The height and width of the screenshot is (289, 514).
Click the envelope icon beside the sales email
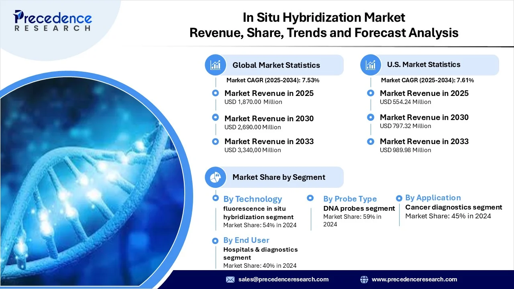(x=230, y=279)
